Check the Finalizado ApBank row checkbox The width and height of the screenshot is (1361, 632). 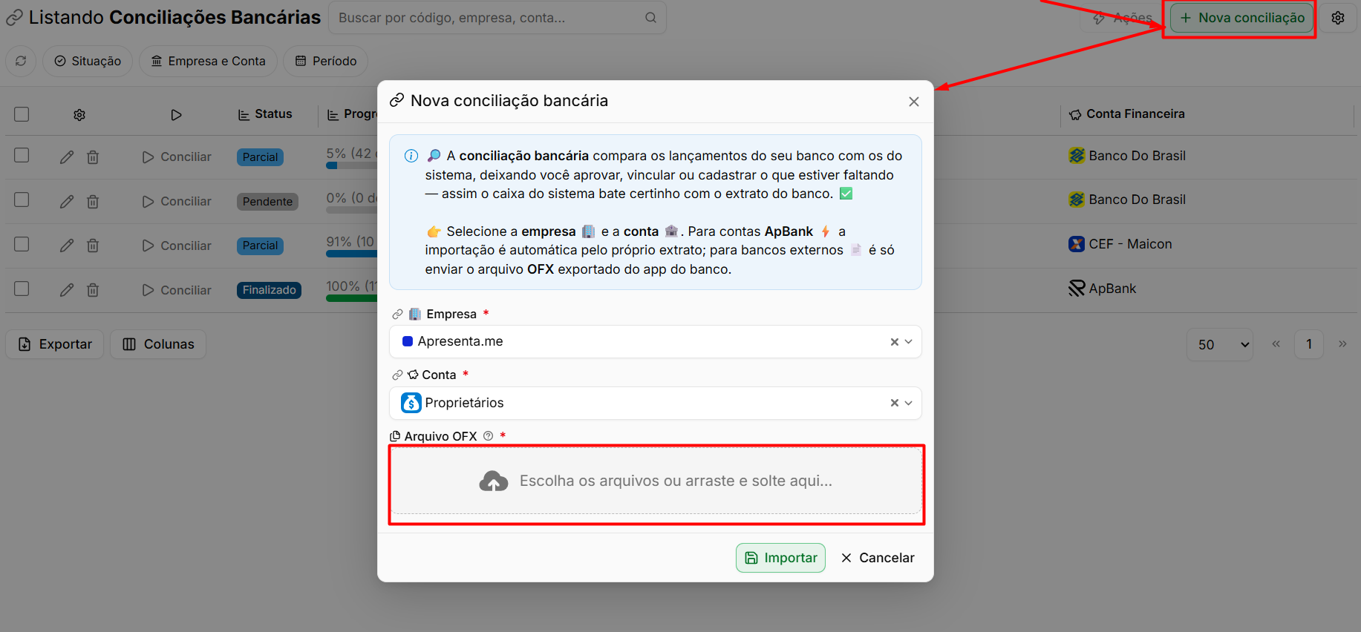22,289
